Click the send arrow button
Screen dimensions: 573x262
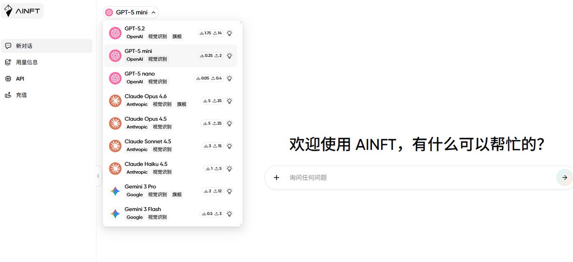coord(564,178)
